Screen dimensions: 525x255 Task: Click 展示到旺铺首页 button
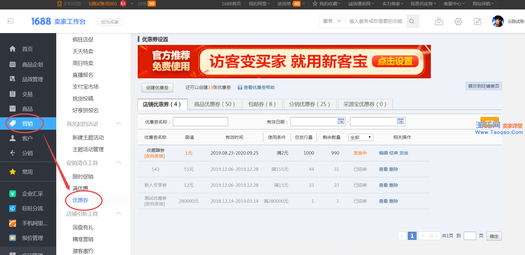pyautogui.click(x=484, y=86)
